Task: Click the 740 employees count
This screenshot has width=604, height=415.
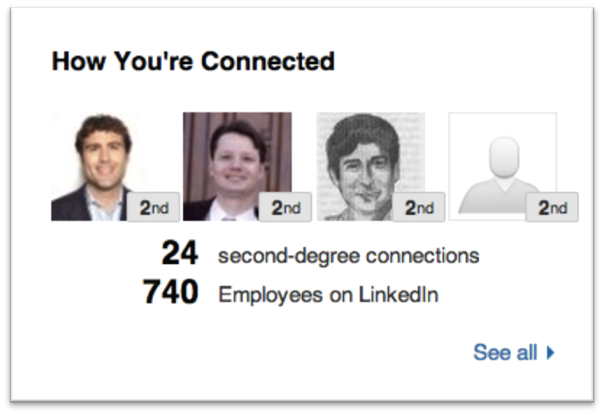Action: pos(170,293)
